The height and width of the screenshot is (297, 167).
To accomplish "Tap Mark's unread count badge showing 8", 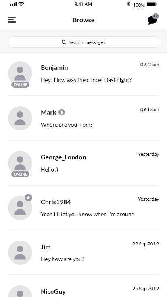I will [x=62, y=112].
